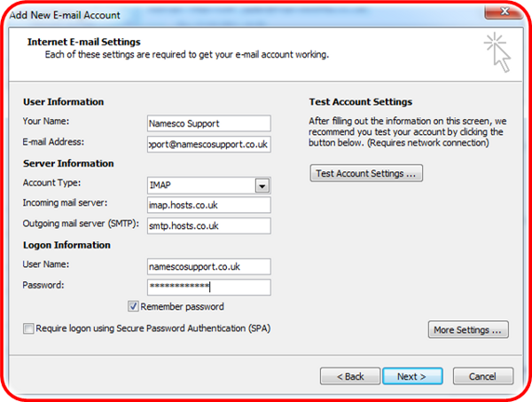Select the Incoming mail server field

(x=208, y=205)
